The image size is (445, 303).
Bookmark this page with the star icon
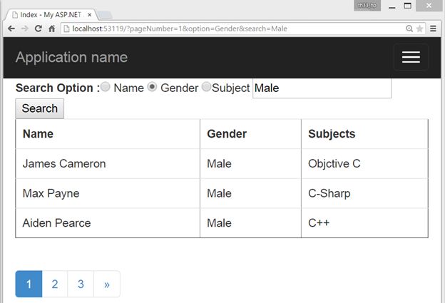pos(420,29)
